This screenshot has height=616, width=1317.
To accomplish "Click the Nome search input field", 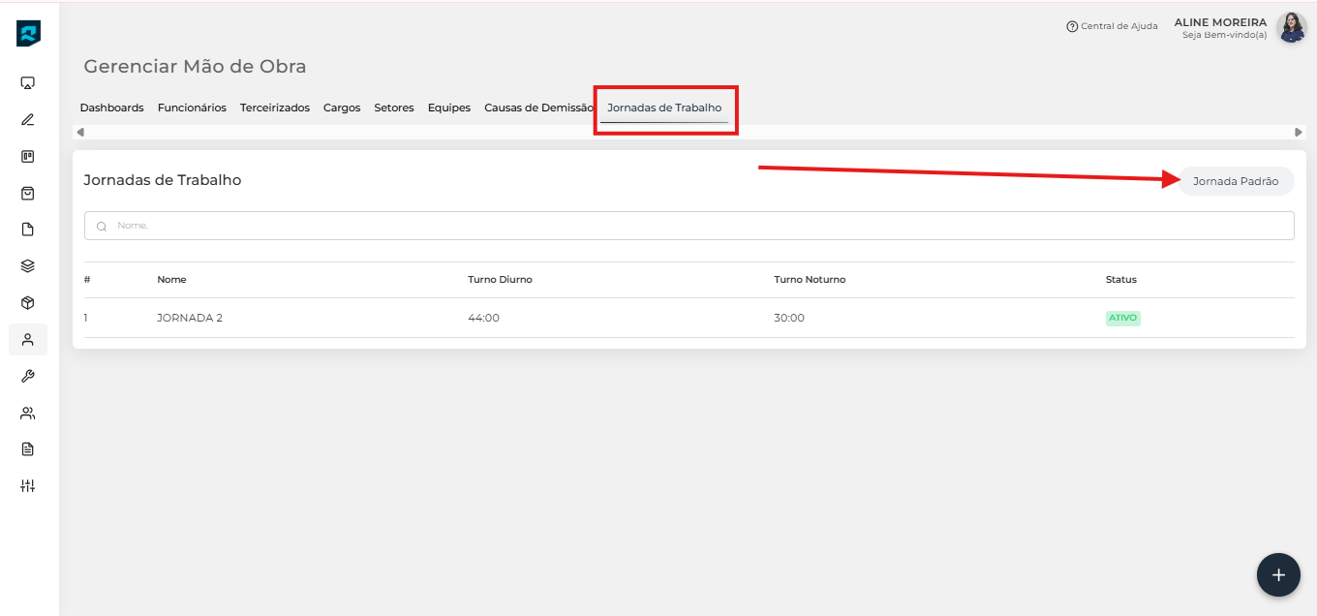I will 689,226.
